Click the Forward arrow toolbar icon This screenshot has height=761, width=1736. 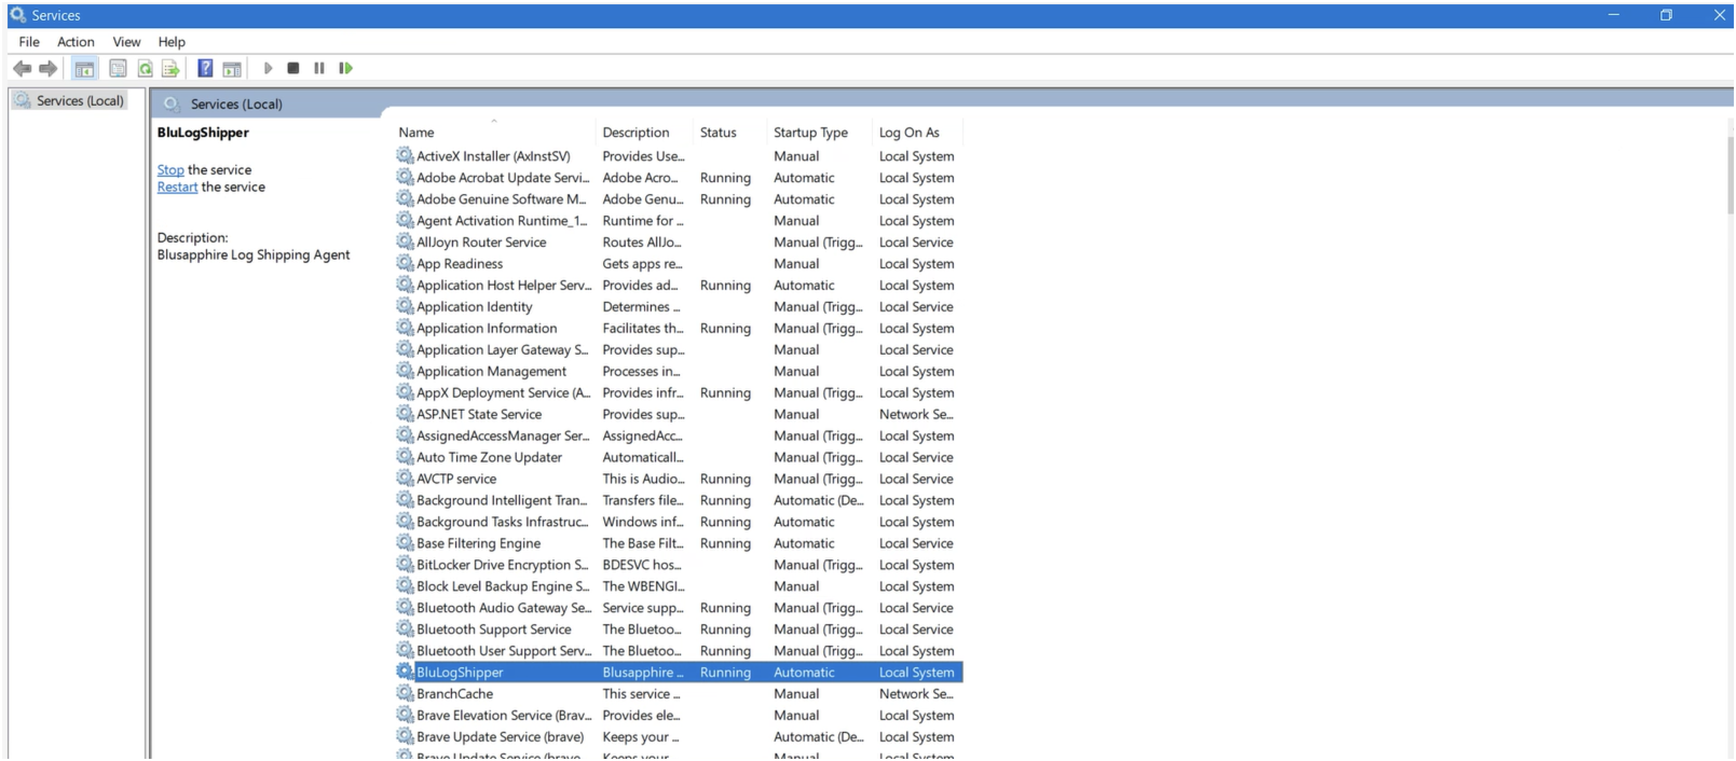[x=48, y=68]
